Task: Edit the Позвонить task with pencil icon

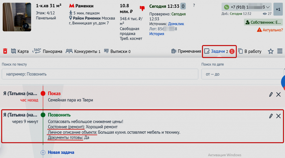Action: point(271,116)
